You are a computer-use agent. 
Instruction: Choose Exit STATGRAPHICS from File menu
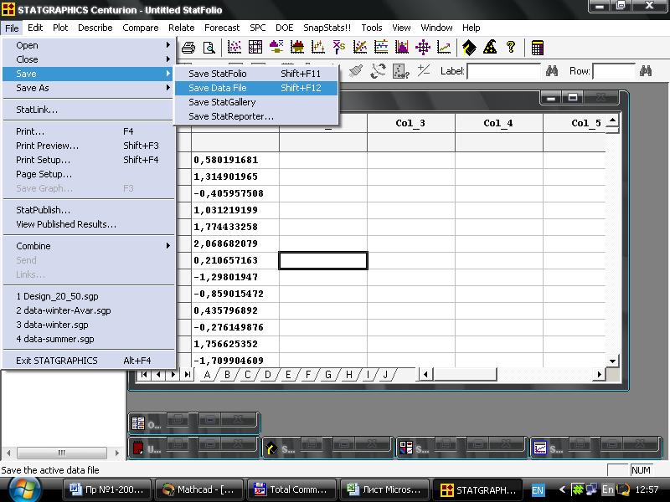point(89,361)
